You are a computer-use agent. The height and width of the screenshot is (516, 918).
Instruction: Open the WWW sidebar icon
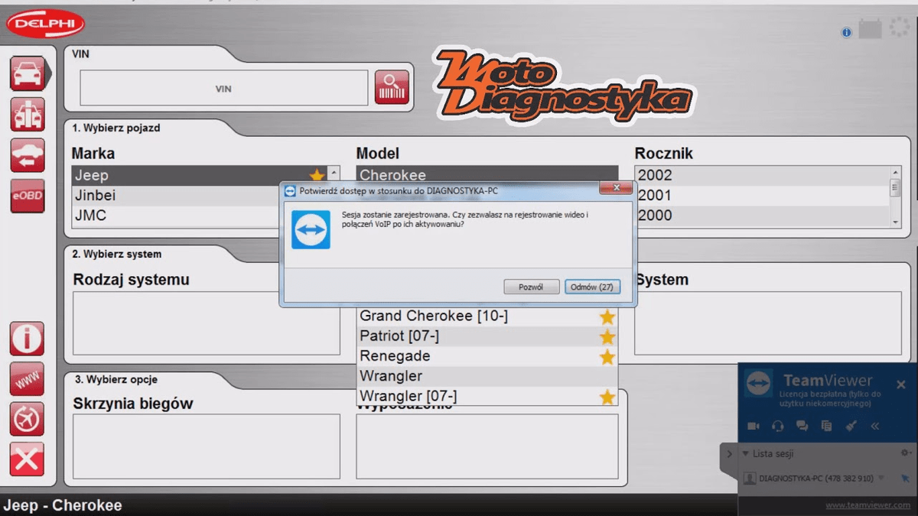28,379
